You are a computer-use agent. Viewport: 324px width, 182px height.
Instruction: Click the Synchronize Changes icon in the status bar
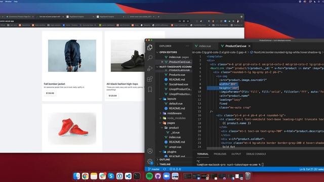pos(165,169)
